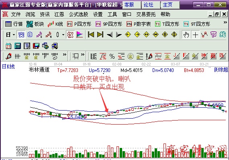This screenshot has width=229, height=160.
Task: Open the 资讯 menu
Action: pyautogui.click(x=45, y=14)
